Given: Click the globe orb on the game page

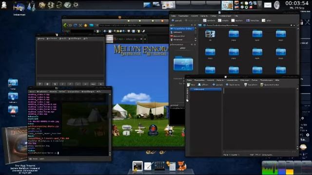Looking at the screenshot, I should pyautogui.click(x=153, y=130).
